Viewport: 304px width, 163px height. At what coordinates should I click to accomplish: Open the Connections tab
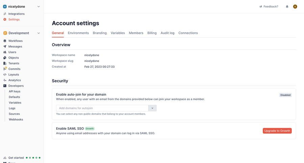pyautogui.click(x=188, y=33)
